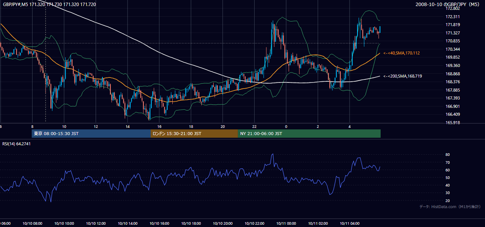Click the 169.360 price axis label

(453, 65)
